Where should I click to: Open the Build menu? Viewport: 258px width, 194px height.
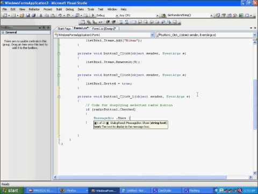pos(59,9)
